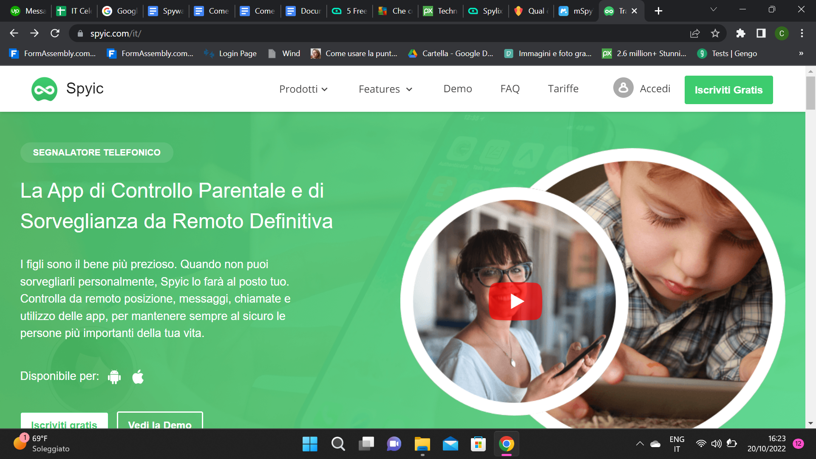Expand the Features dropdown menu
The width and height of the screenshot is (816, 459).
coord(385,89)
